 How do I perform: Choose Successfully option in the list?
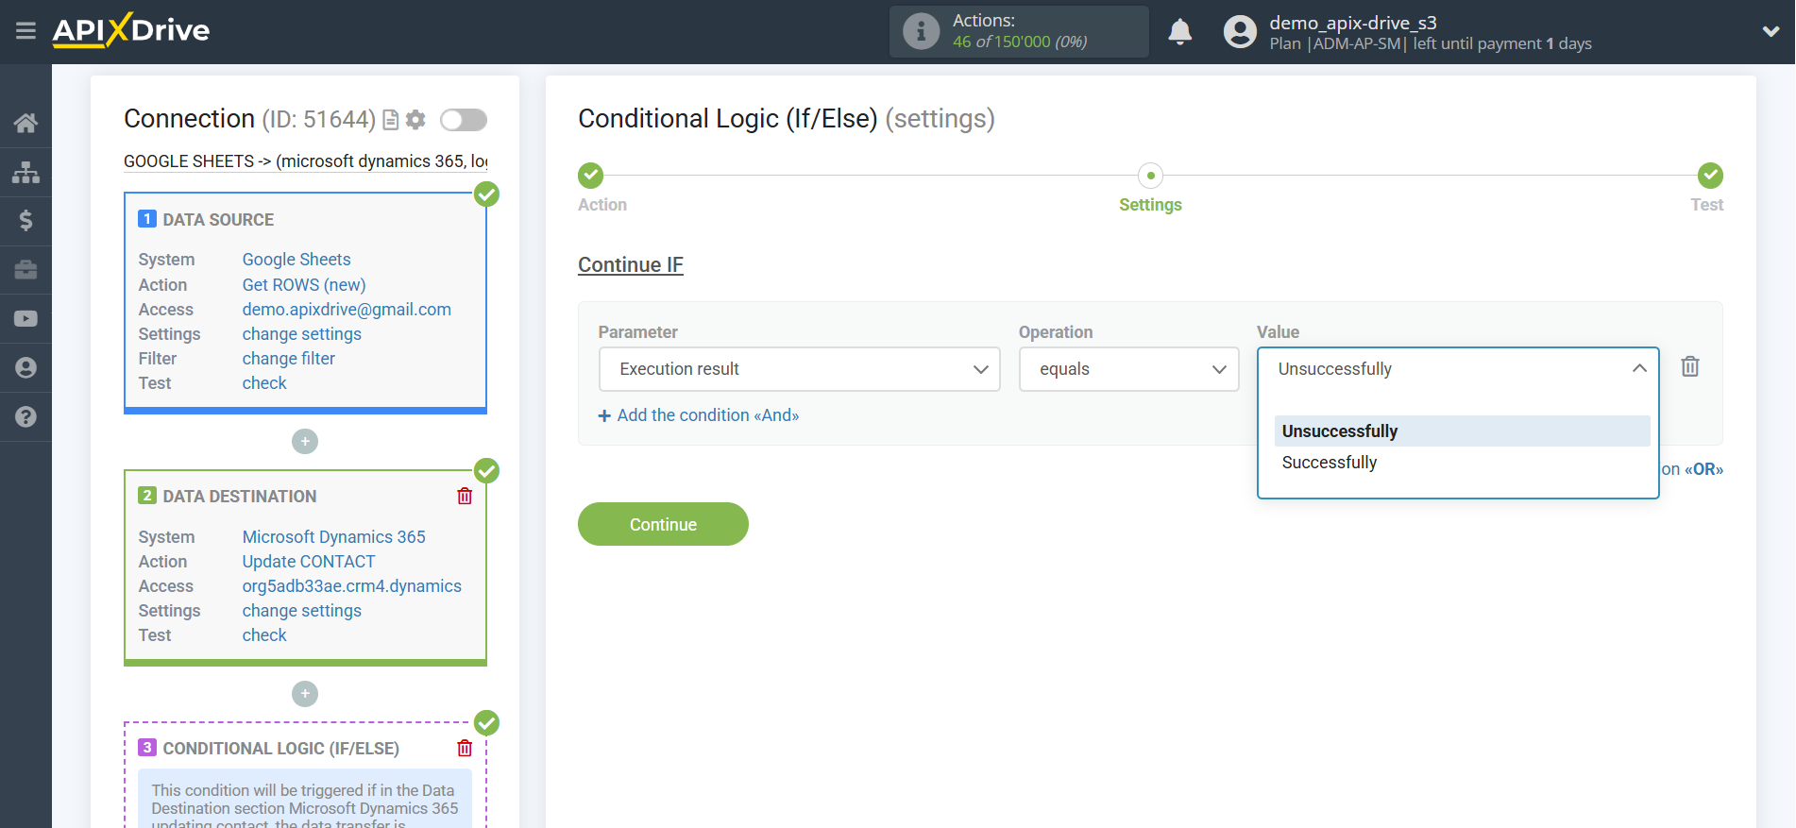(x=1462, y=463)
